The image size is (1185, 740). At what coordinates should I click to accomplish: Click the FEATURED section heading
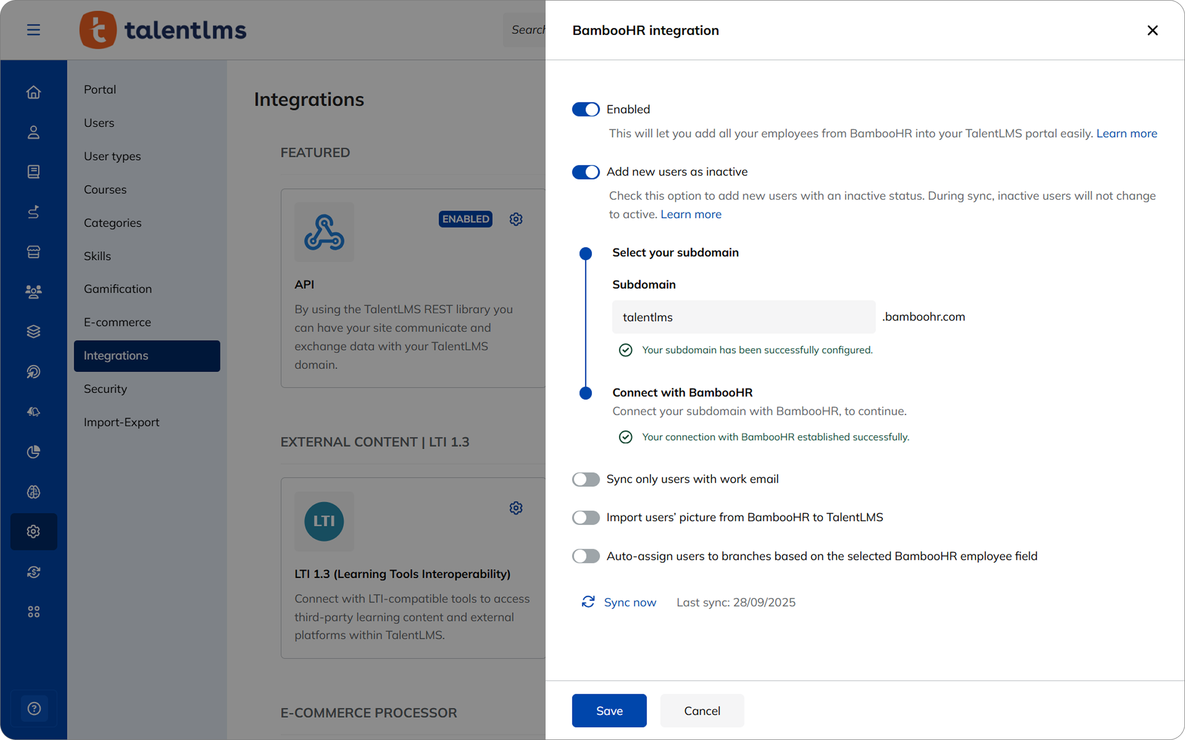coord(315,153)
